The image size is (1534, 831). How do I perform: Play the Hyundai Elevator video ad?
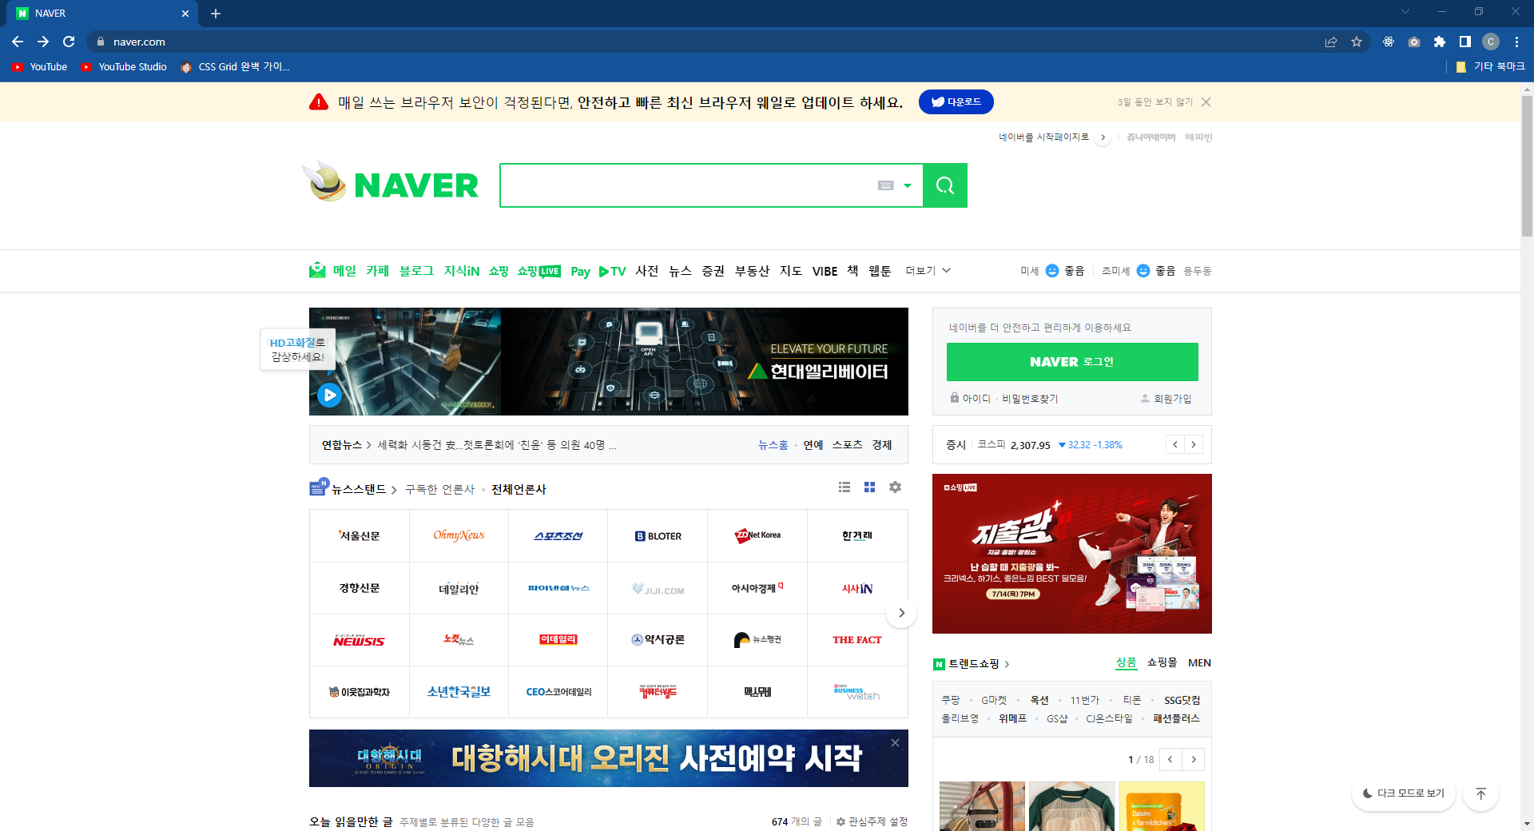point(329,395)
